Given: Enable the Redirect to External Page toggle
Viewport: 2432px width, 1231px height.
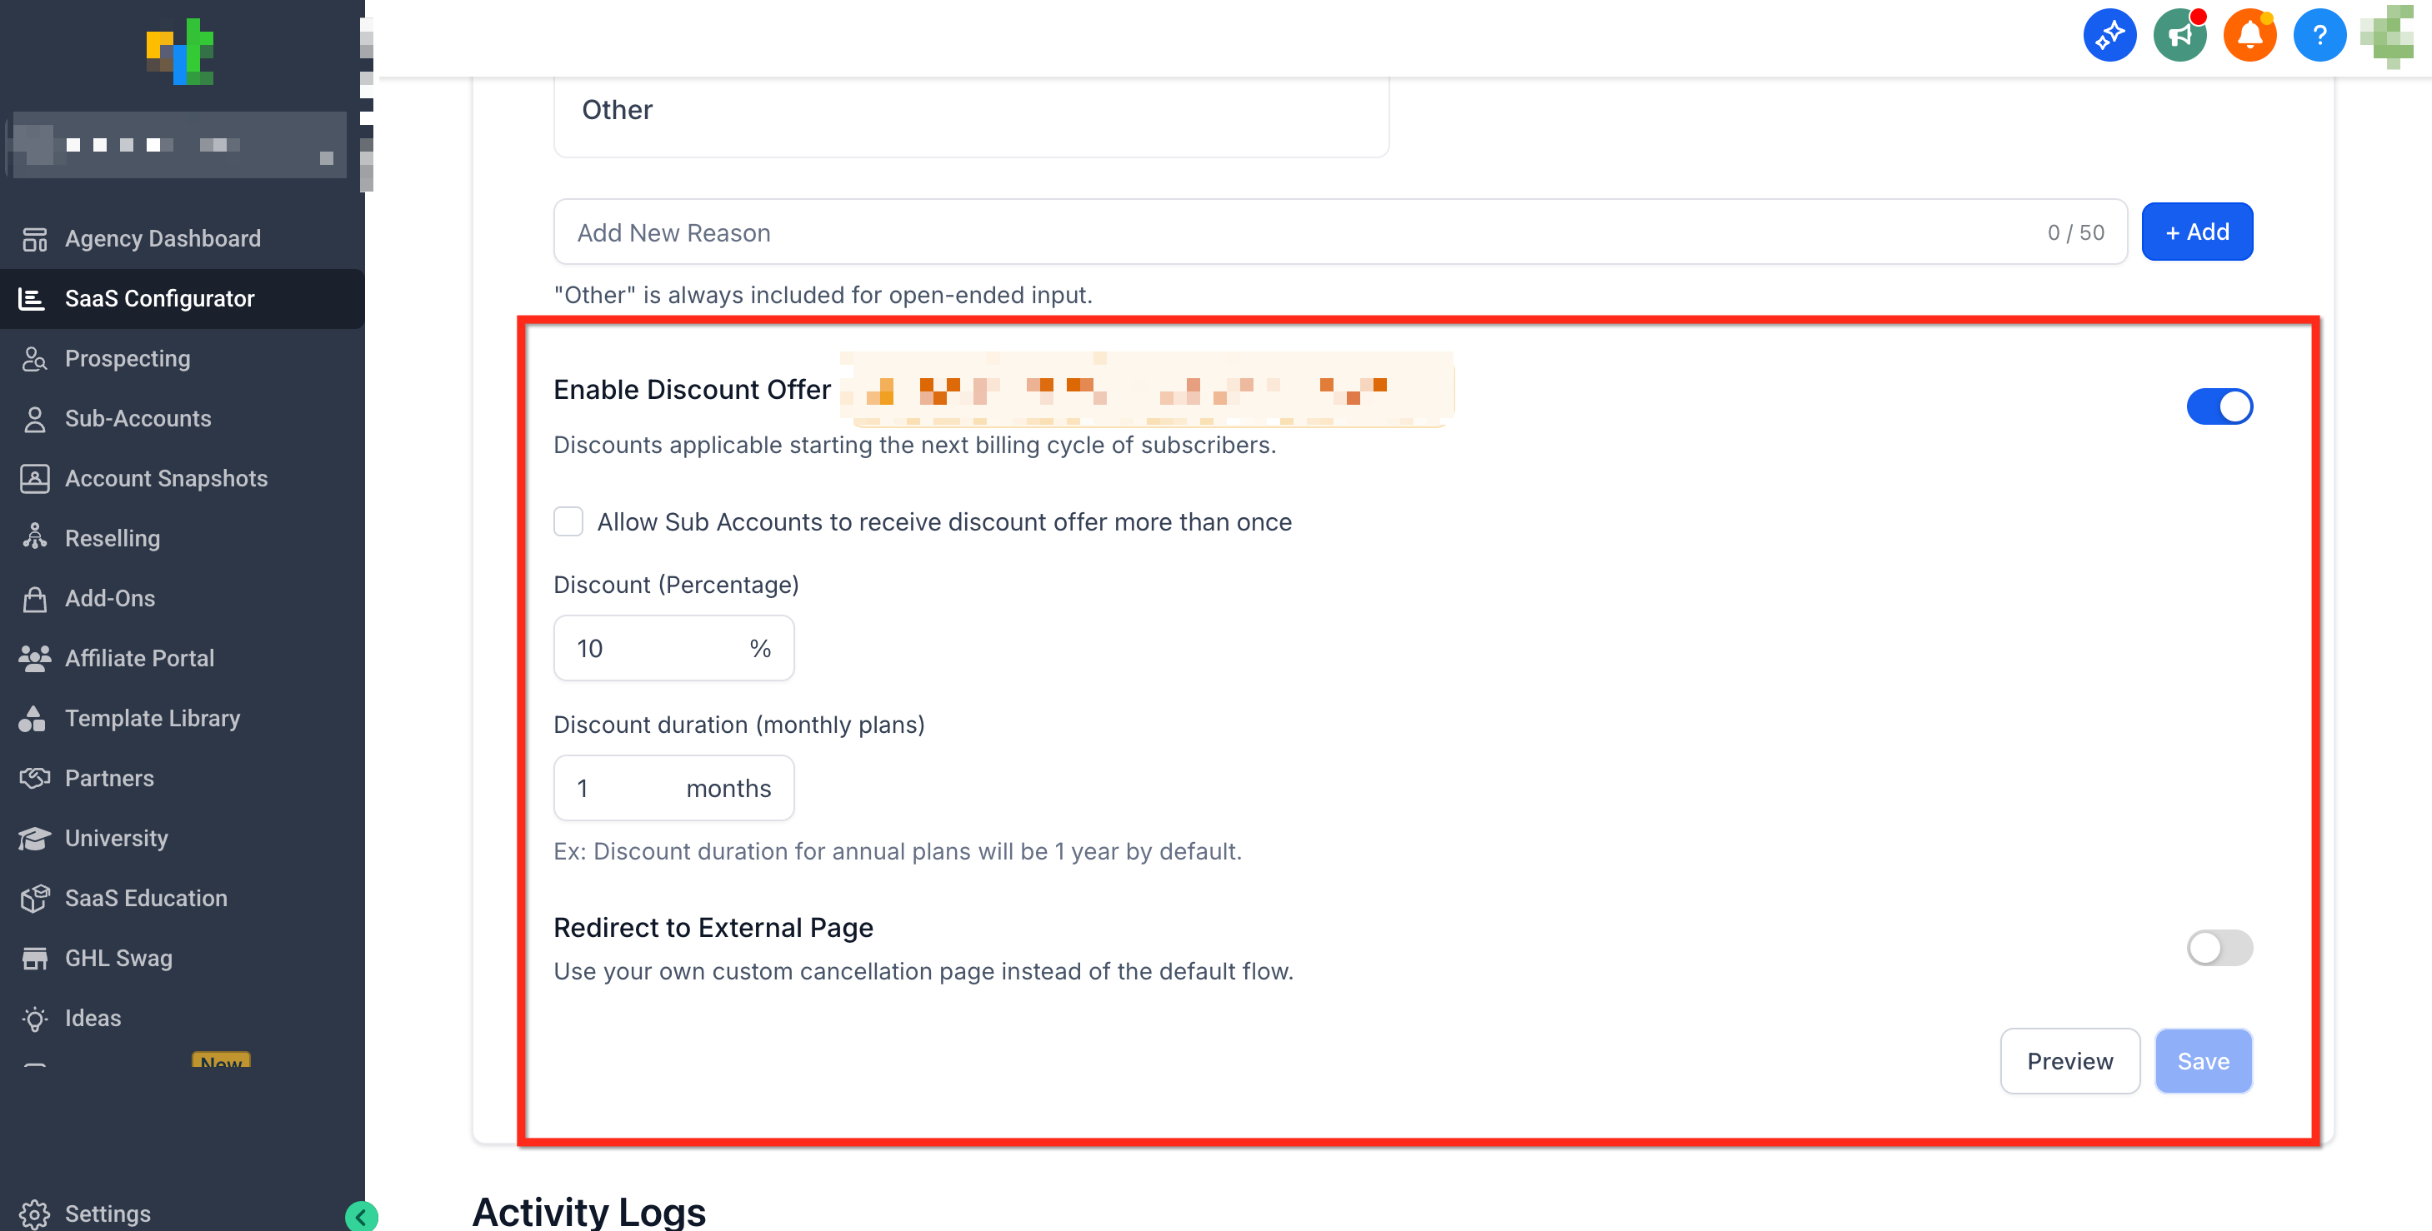Looking at the screenshot, I should 2219,947.
